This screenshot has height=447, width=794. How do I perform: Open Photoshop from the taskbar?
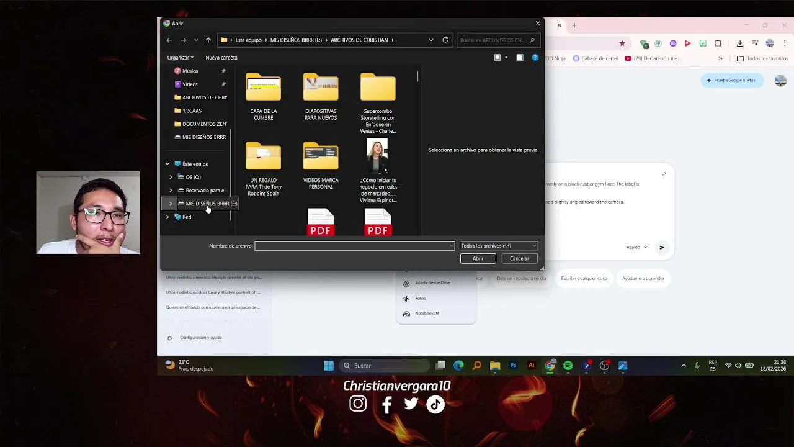(x=513, y=366)
